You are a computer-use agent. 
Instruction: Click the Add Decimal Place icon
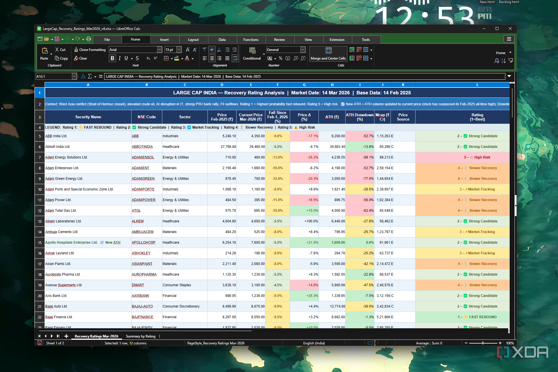296,58
